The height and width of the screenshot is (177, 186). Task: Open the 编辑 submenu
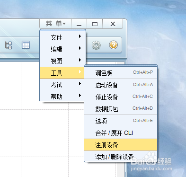tap(62, 49)
